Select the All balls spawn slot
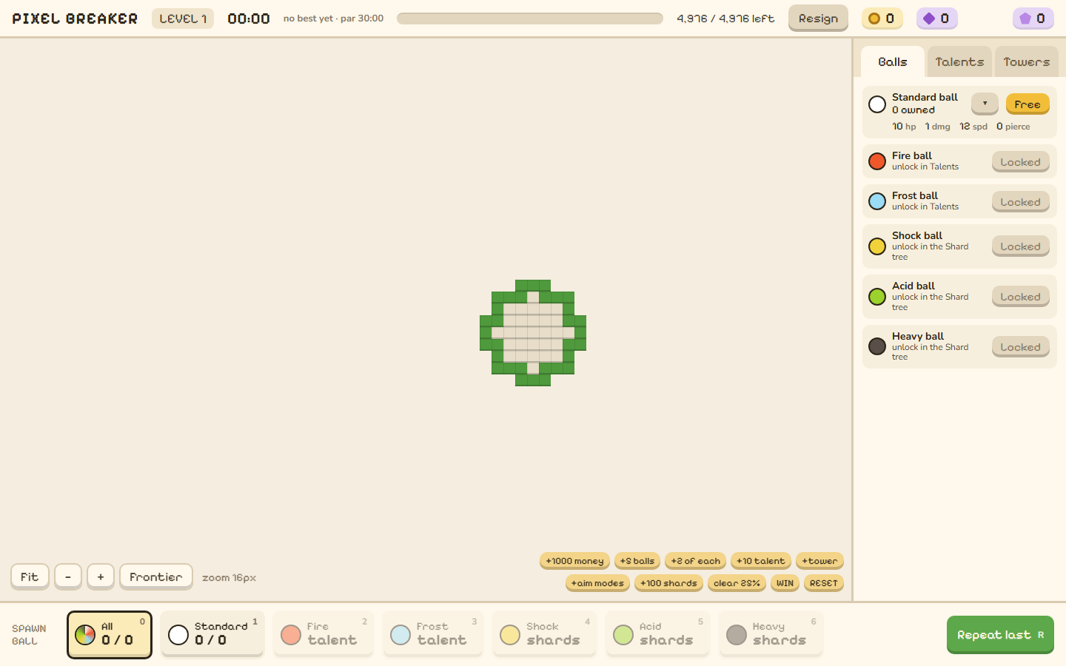The width and height of the screenshot is (1066, 666). (x=110, y=634)
